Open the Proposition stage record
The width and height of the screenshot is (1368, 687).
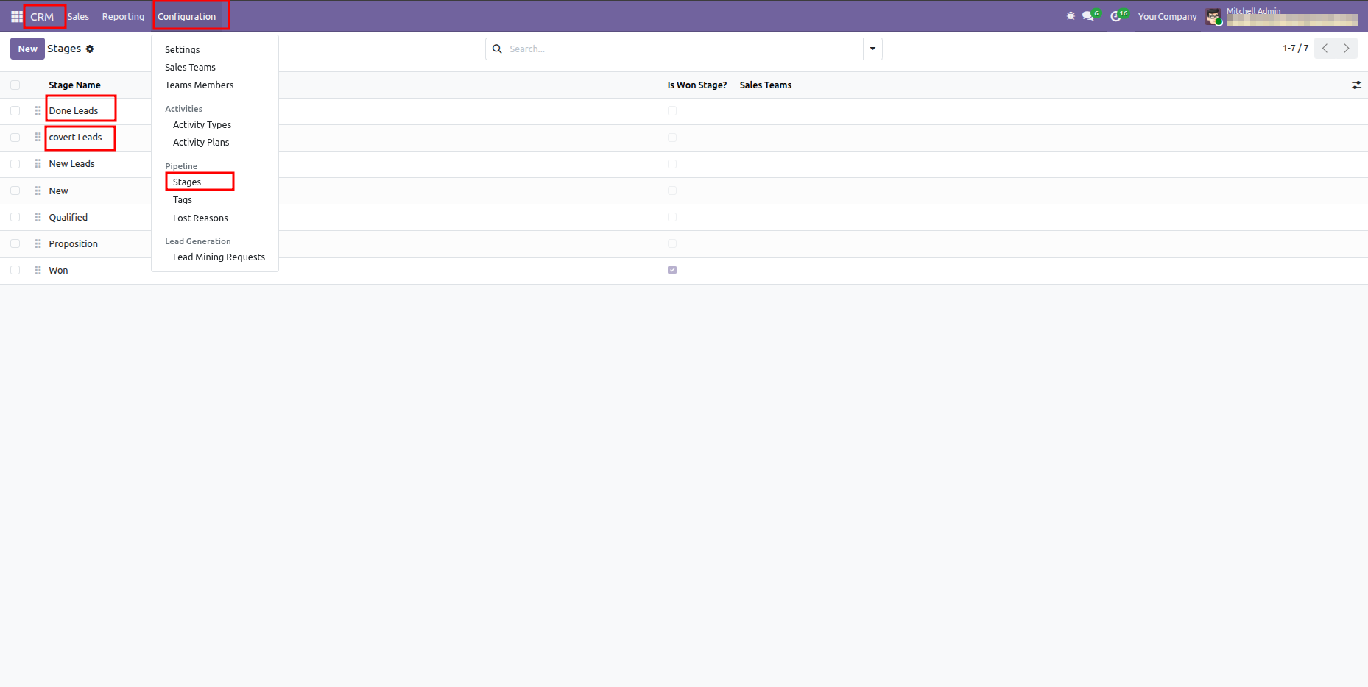coord(73,243)
